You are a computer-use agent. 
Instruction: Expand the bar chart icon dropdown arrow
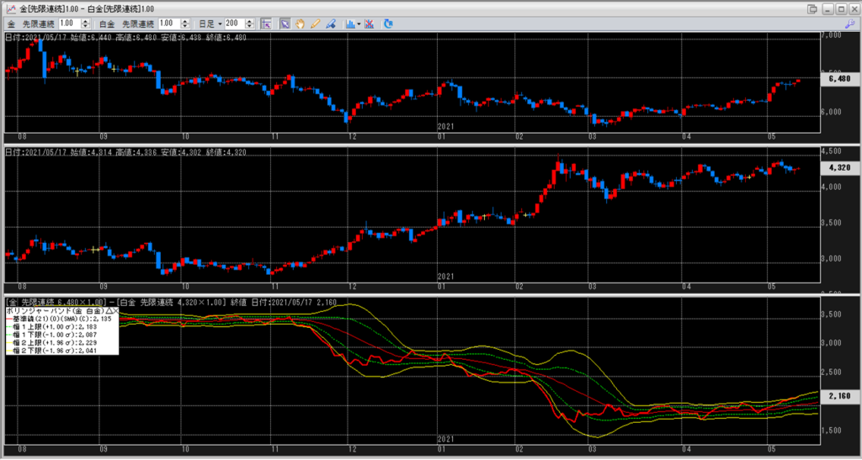click(x=359, y=24)
